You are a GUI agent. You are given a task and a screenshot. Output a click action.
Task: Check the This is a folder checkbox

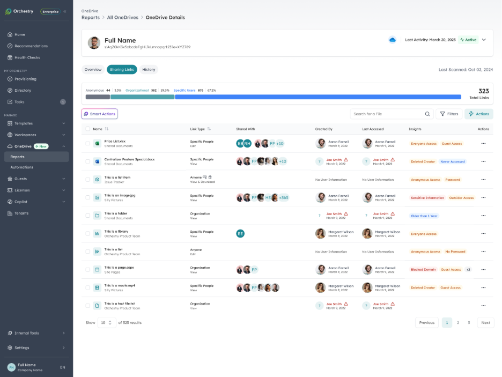point(88,216)
